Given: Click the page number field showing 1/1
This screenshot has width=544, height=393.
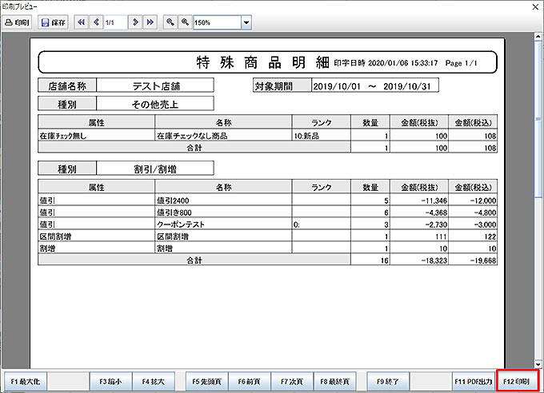Looking at the screenshot, I should pyautogui.click(x=115, y=23).
